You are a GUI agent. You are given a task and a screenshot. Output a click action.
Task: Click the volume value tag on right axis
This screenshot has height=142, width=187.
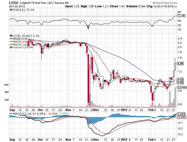182,88
